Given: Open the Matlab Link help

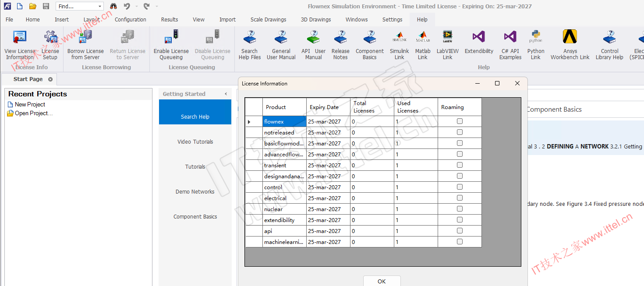Looking at the screenshot, I should [423, 45].
